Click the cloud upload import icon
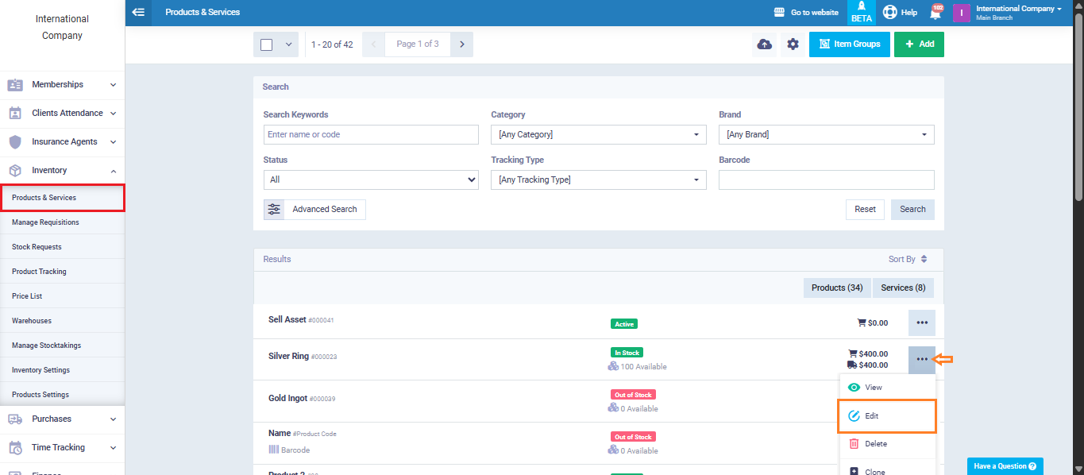This screenshot has width=1084, height=475. pos(764,44)
